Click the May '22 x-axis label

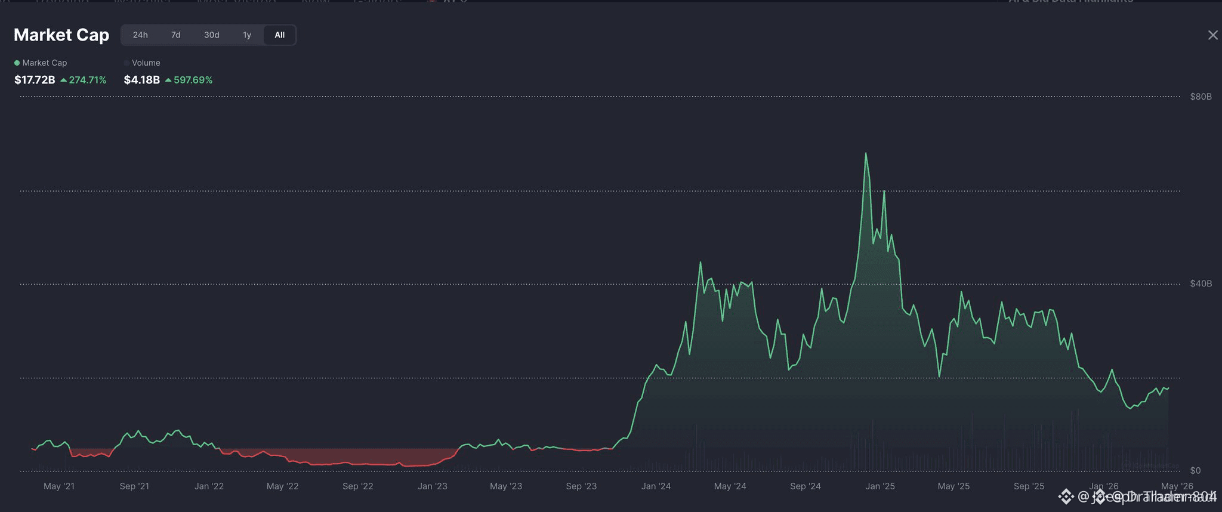coord(283,486)
